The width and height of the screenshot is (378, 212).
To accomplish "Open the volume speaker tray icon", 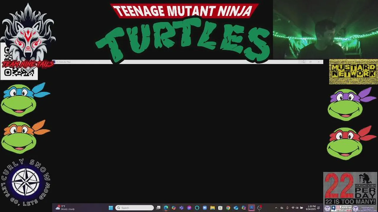I will (x=297, y=208).
